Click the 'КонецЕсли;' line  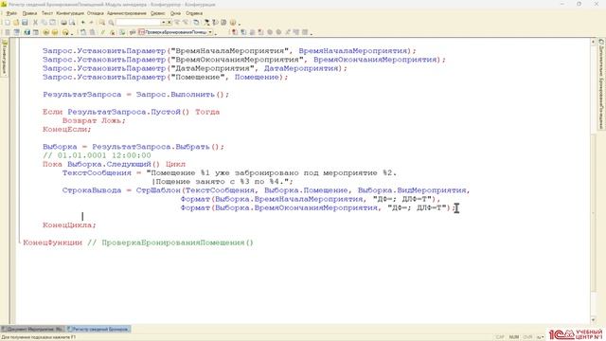point(67,129)
